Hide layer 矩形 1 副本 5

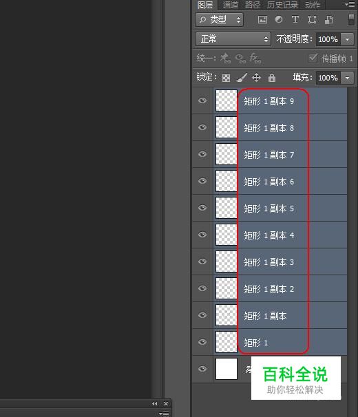[202, 208]
